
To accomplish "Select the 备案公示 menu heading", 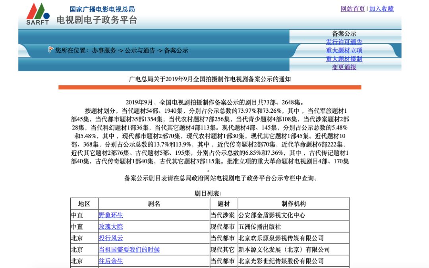I will tap(344, 34).
